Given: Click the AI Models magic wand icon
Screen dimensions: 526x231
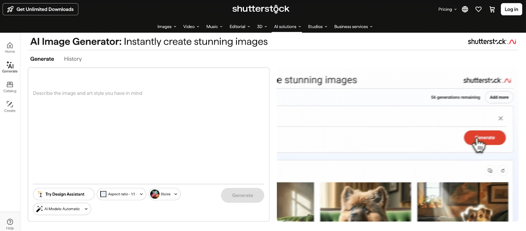Looking at the screenshot, I should coord(39,209).
